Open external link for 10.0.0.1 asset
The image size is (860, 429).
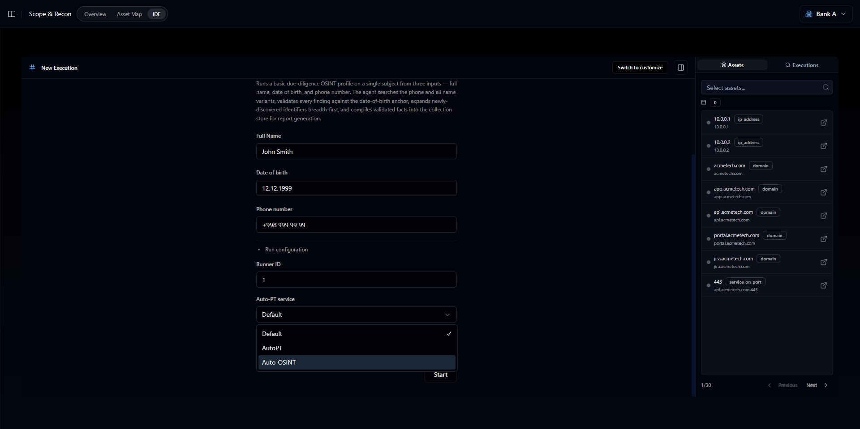click(x=824, y=123)
